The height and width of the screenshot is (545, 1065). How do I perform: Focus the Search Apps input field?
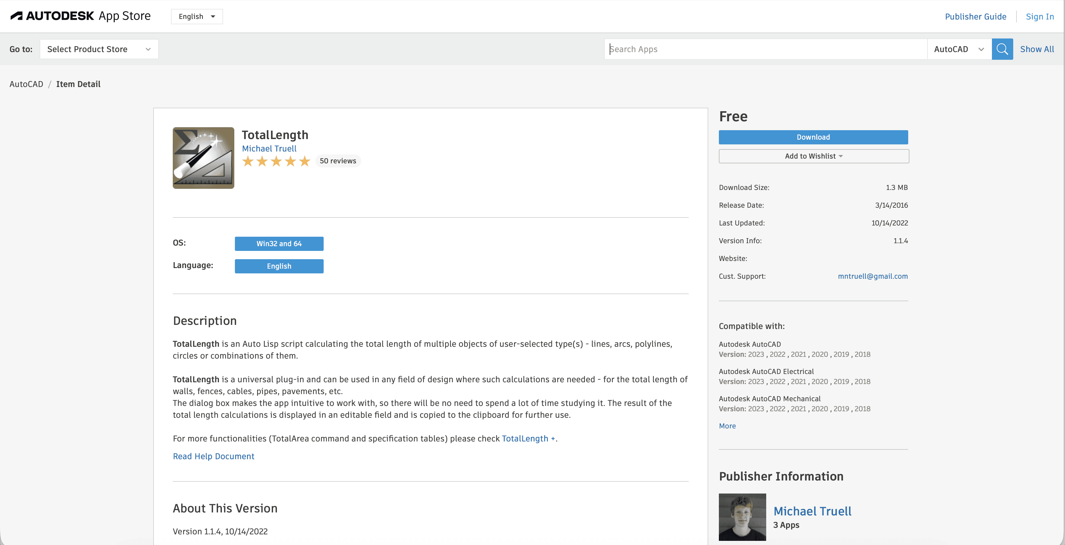[x=765, y=49]
